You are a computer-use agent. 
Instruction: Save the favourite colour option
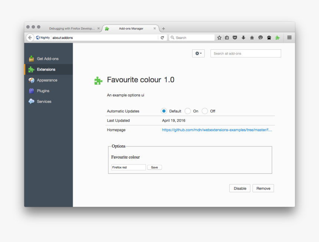point(154,167)
